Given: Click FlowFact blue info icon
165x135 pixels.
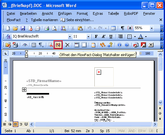Looking at the screenshot, I should 119,45.
